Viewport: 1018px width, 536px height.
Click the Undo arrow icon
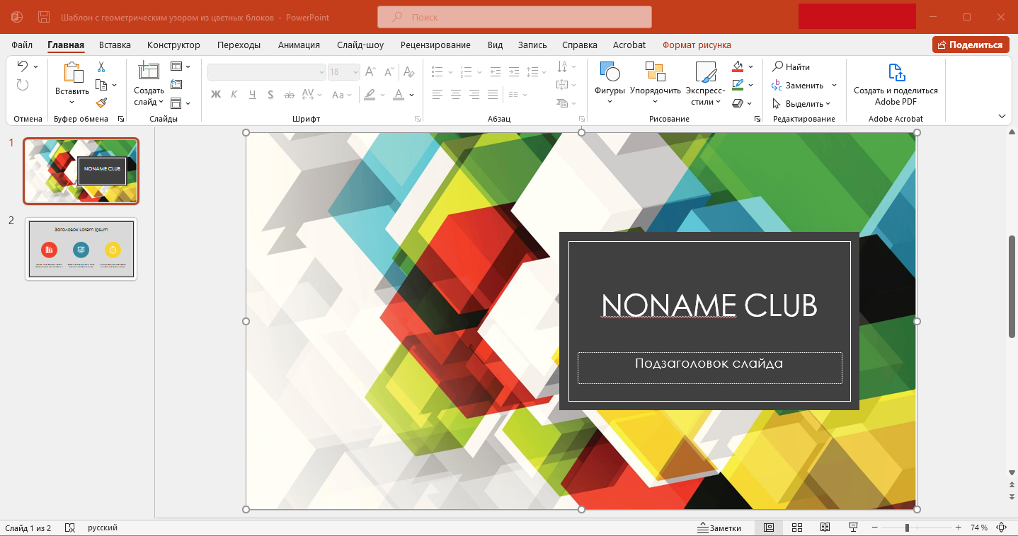point(23,66)
